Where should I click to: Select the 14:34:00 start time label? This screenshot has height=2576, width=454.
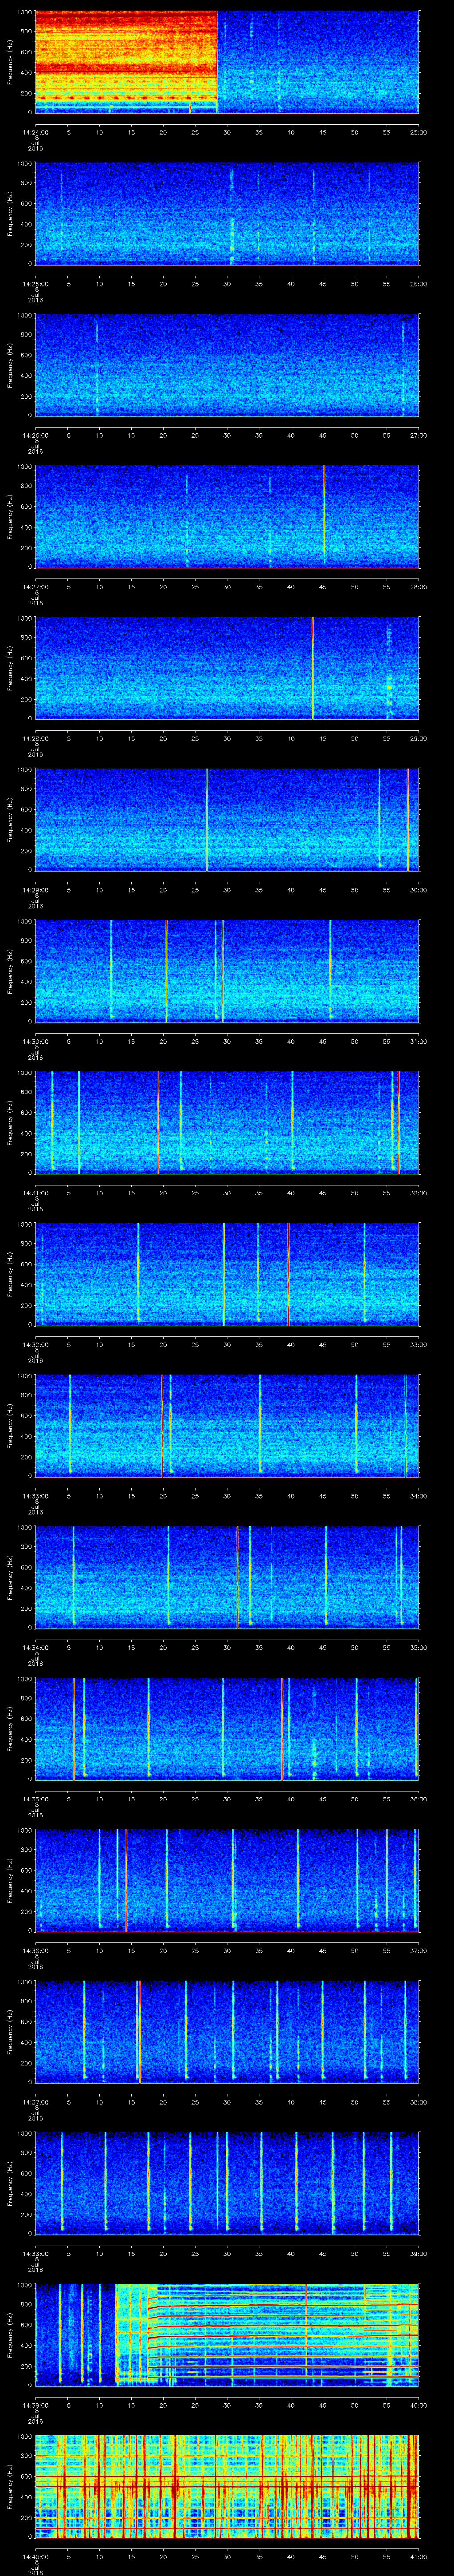point(36,1647)
